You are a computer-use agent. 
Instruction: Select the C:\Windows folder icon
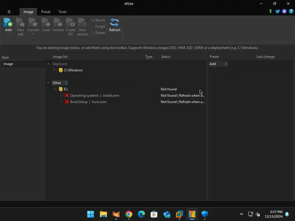(x=60, y=70)
